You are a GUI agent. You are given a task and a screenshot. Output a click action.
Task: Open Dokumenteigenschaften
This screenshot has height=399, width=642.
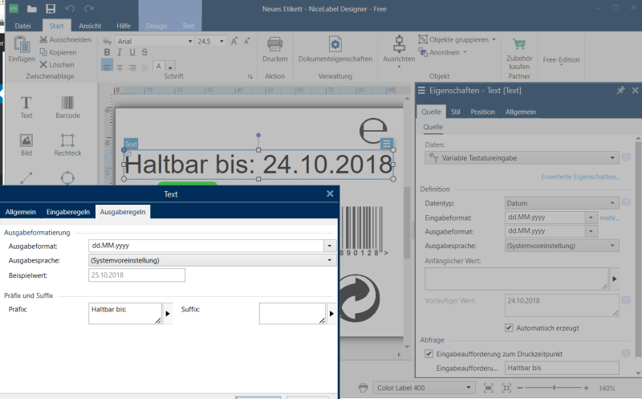335,50
